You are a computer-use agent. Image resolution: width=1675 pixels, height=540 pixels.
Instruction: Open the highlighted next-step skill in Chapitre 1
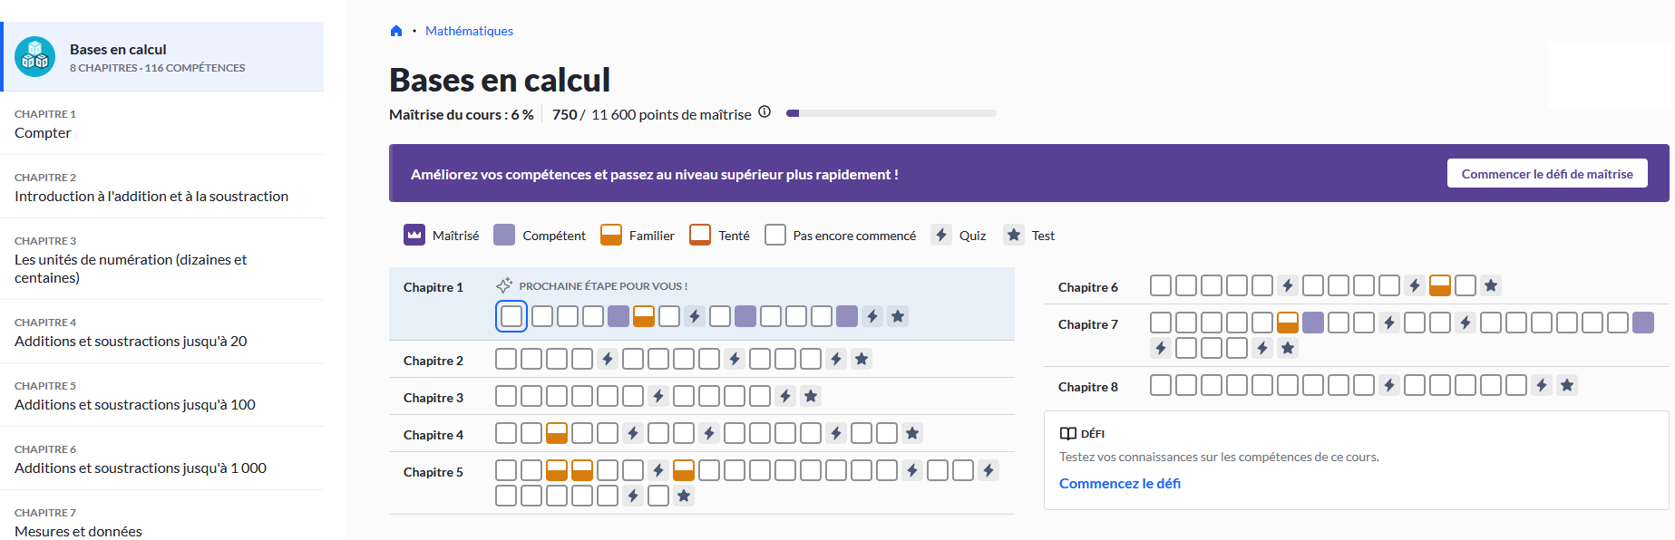[x=511, y=316]
